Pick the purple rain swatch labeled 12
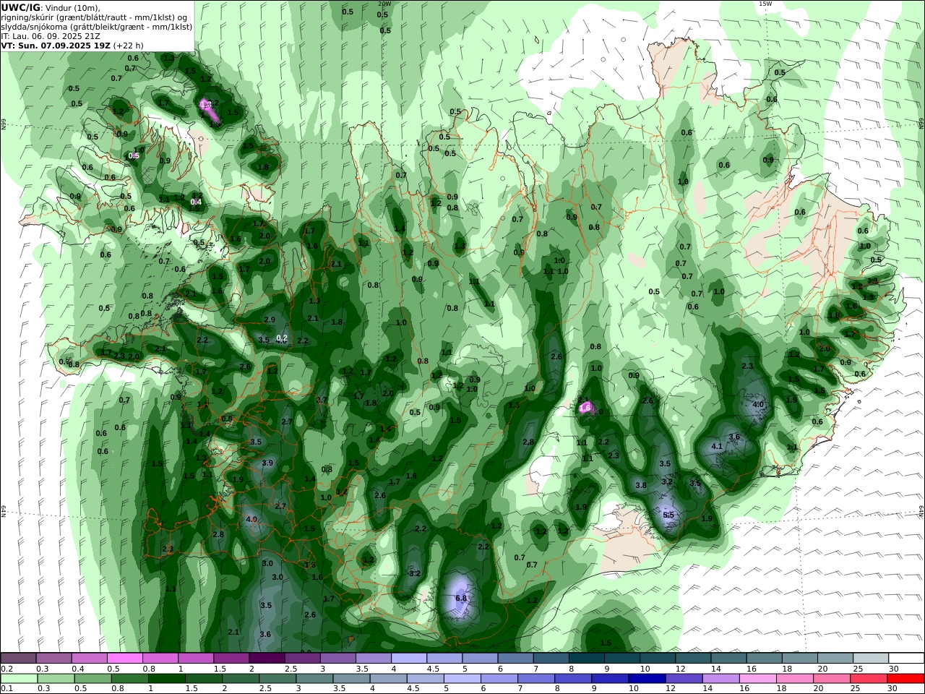Image resolution: width=925 pixels, height=694 pixels. click(684, 679)
